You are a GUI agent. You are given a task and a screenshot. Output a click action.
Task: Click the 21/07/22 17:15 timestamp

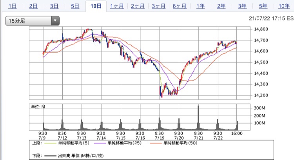coord(271,18)
